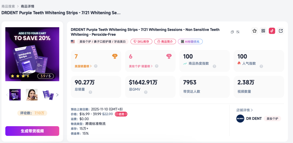Select the woman smiling thumbnail

coord(31,95)
